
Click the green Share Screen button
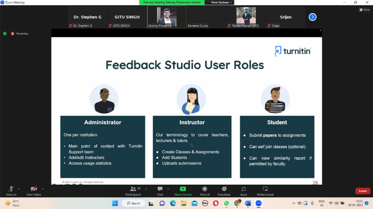183,191
